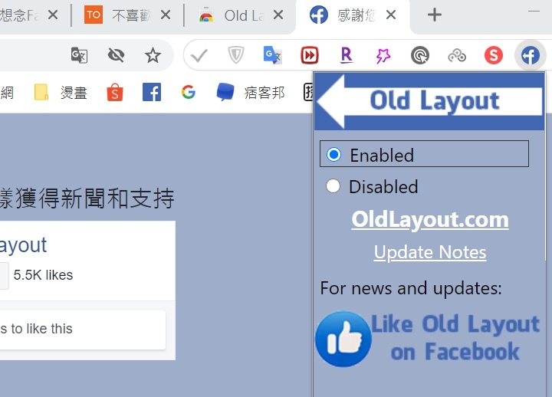
Task: Open the OldLayout.com link
Action: point(430,220)
